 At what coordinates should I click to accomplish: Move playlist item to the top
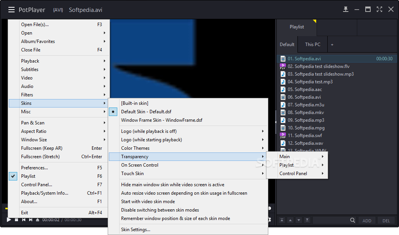(282, 220)
